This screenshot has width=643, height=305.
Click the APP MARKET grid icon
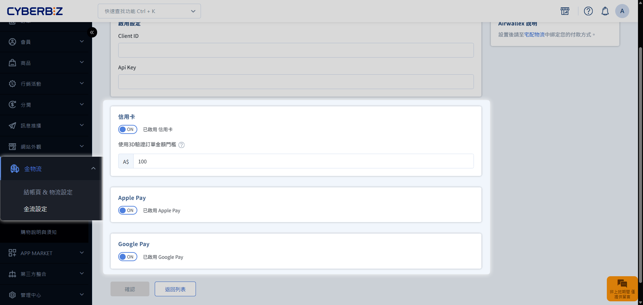tap(12, 253)
